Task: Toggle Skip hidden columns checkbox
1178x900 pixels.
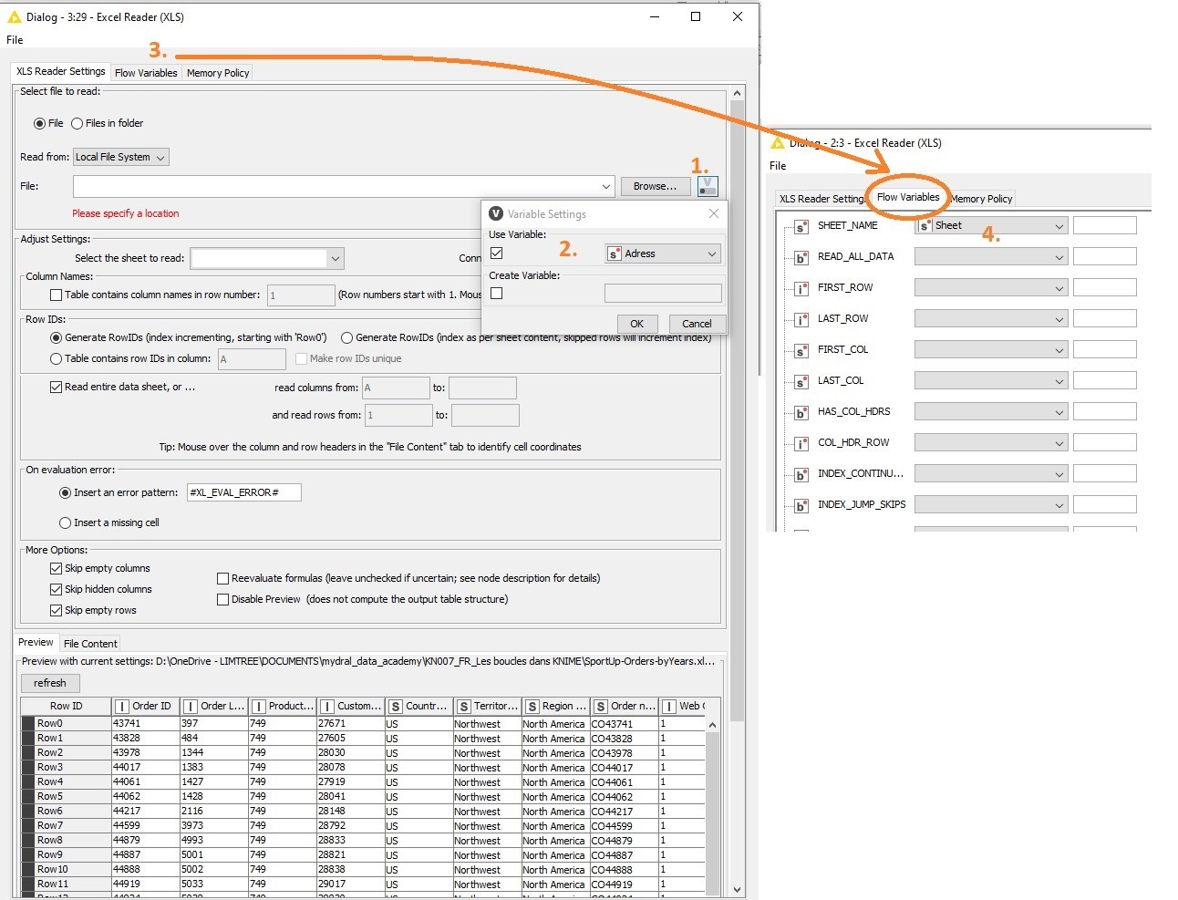Action: coord(56,589)
